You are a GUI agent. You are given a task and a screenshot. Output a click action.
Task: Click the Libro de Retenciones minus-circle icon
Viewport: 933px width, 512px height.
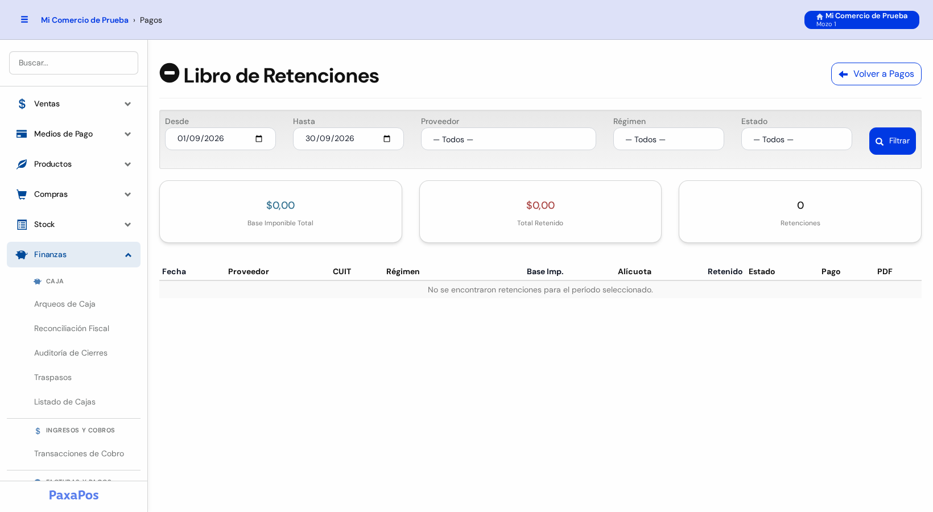(170, 73)
